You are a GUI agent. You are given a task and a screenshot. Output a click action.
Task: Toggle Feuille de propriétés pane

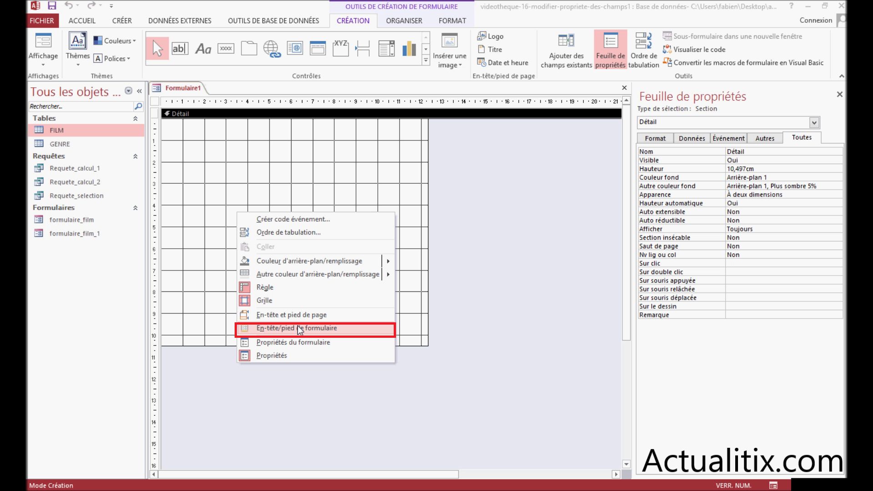[x=611, y=50]
